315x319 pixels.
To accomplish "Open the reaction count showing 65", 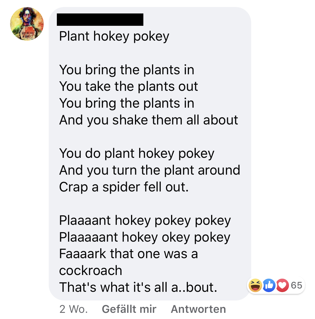I will [297, 285].
